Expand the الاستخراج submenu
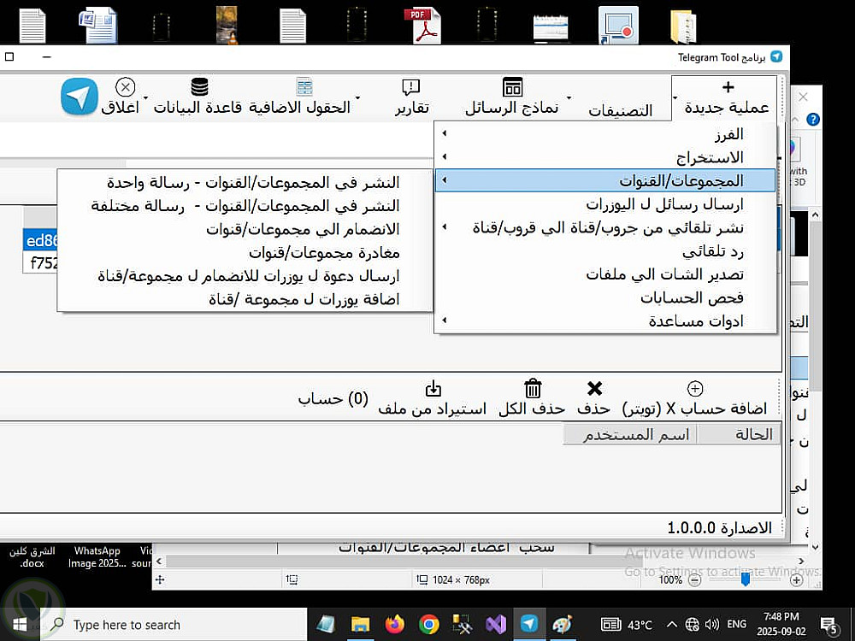Image resolution: width=855 pixels, height=641 pixels. pyautogui.click(x=605, y=157)
